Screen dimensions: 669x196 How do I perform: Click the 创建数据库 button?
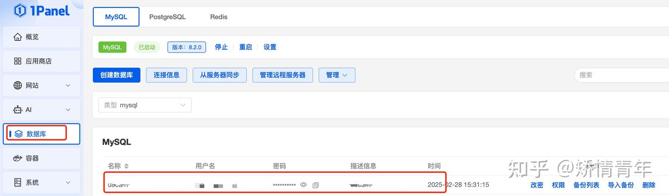(x=117, y=75)
